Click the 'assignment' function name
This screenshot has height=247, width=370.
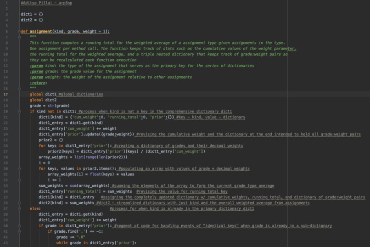tap(41, 31)
